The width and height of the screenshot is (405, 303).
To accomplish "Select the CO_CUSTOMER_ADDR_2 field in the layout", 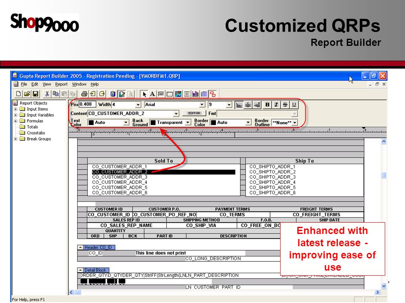I will point(164,172).
